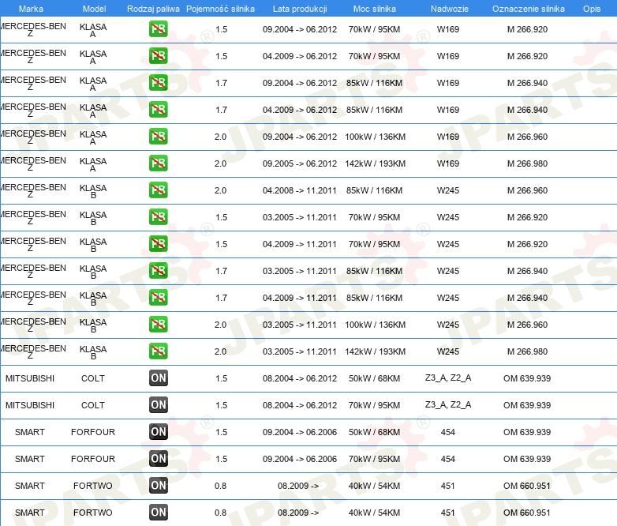The image size is (617, 526).
Task: Click the Lata produkcji column header
Action: (x=300, y=9)
